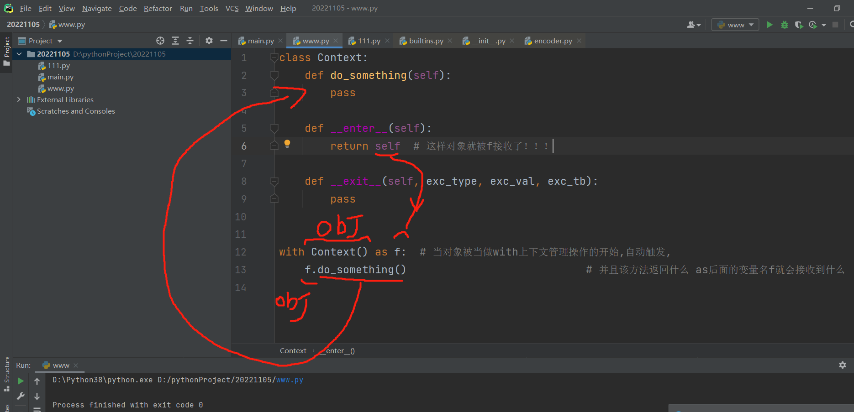Viewport: 854px width, 412px height.
Task: Close the encoder.py editor tab
Action: tap(579, 41)
